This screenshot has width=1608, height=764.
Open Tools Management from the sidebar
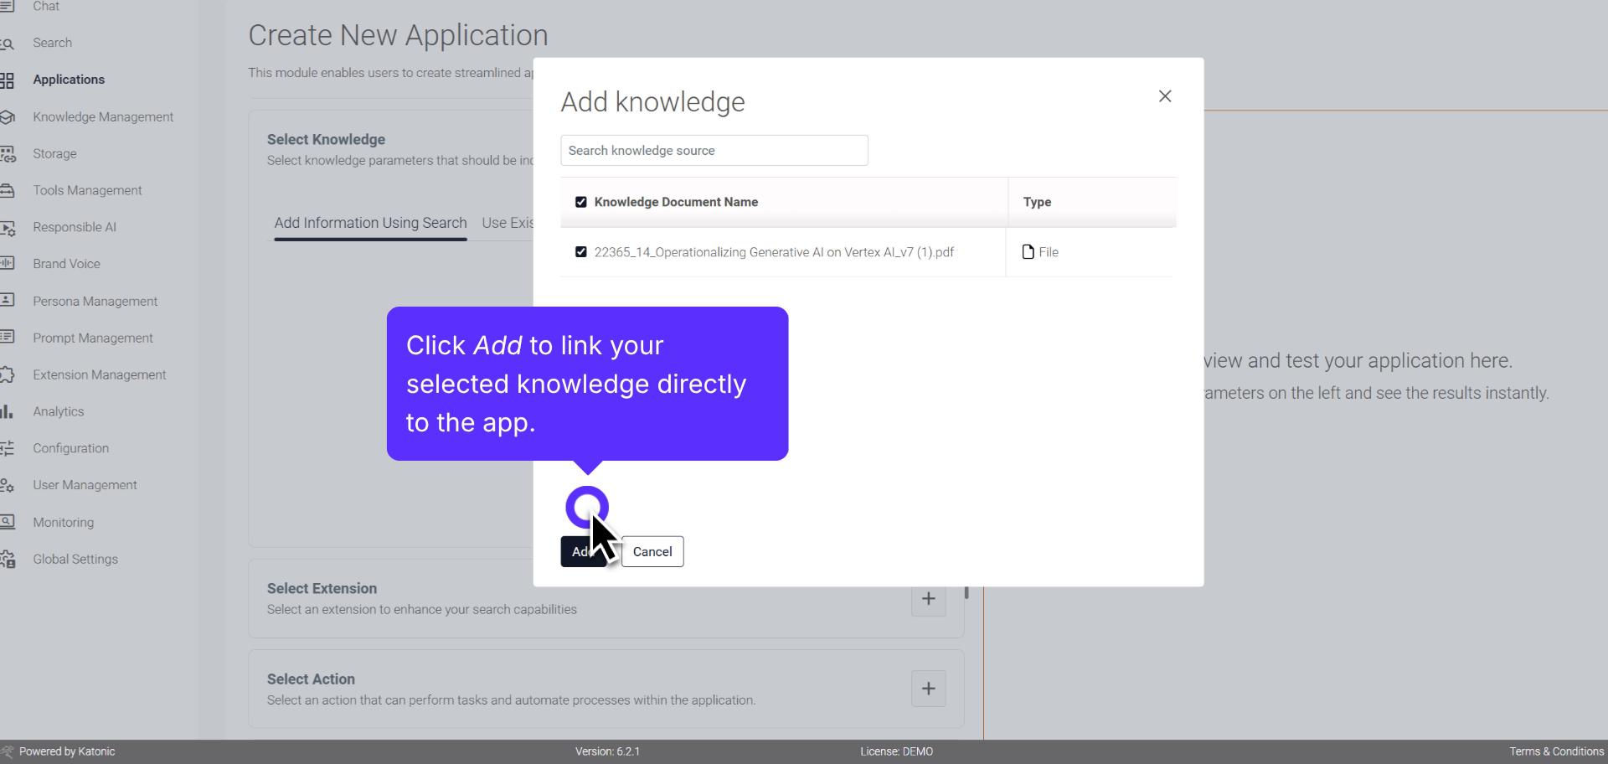(8, 190)
